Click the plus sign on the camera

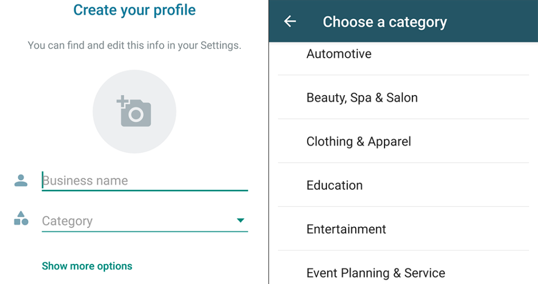click(122, 100)
